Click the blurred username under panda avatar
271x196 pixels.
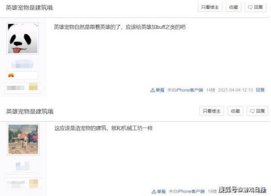tap(22, 64)
